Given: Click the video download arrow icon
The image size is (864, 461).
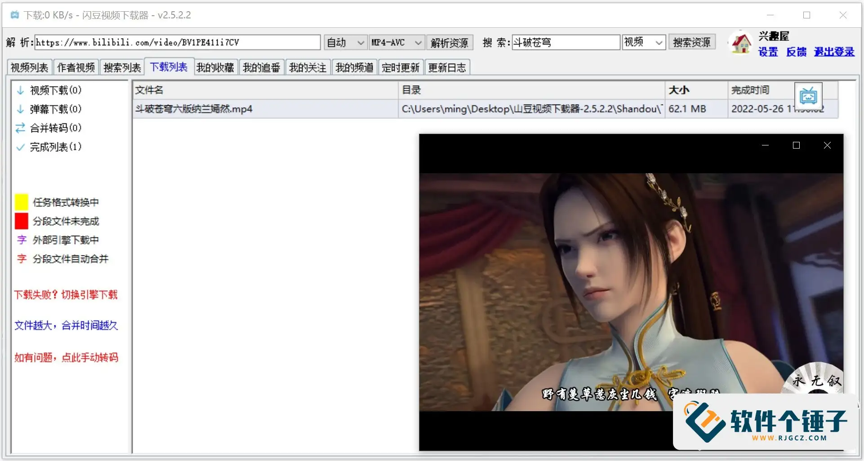Looking at the screenshot, I should (20, 91).
